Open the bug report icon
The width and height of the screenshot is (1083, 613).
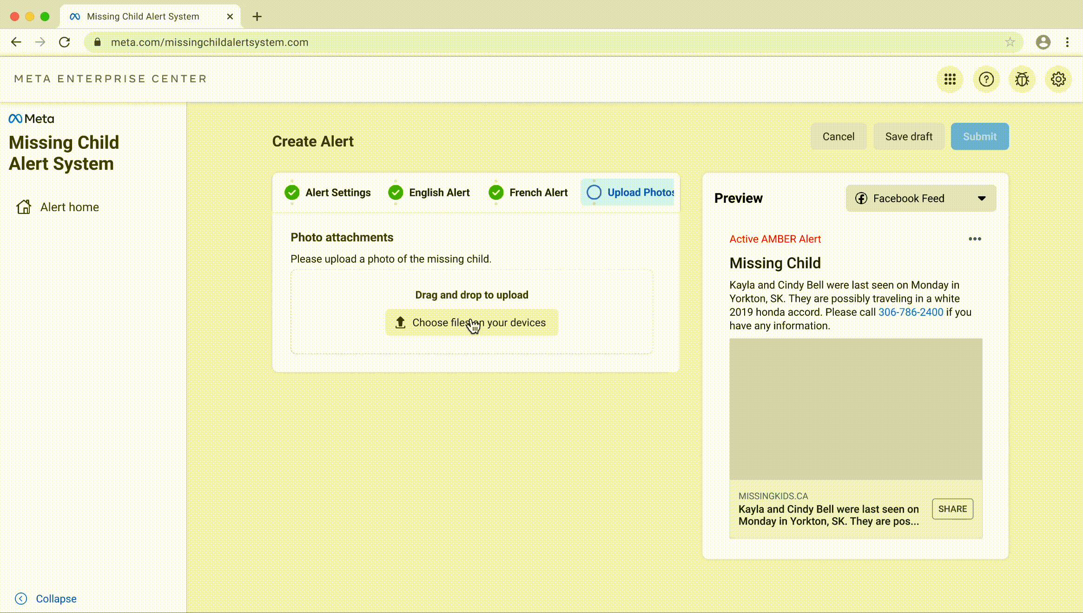click(x=1022, y=80)
